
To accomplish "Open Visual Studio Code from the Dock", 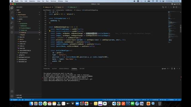I will [x=114, y=104].
